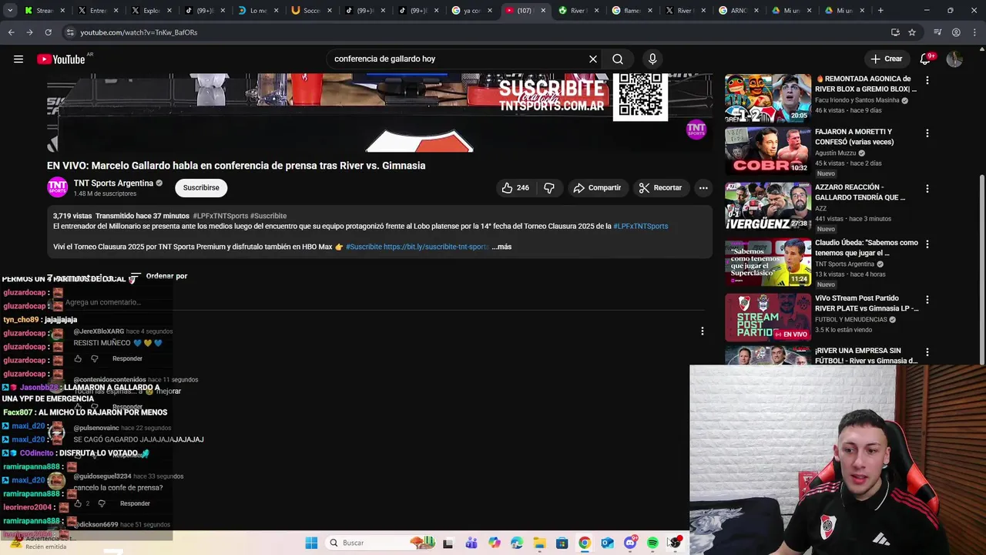Open Chrome three-dot menu
This screenshot has width=986, height=555.
pyautogui.click(x=974, y=32)
